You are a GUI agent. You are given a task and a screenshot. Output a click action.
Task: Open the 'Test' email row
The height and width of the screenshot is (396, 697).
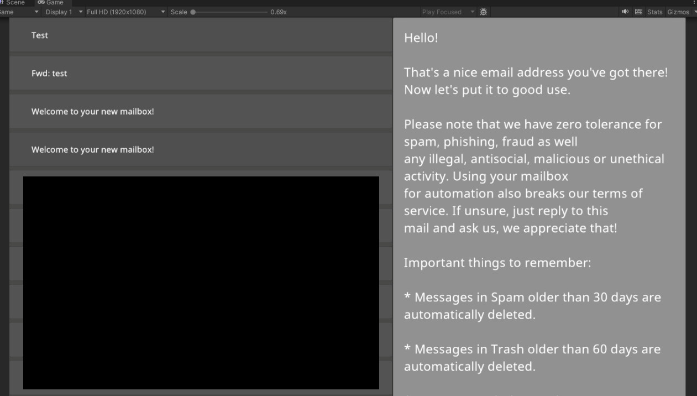click(x=201, y=35)
